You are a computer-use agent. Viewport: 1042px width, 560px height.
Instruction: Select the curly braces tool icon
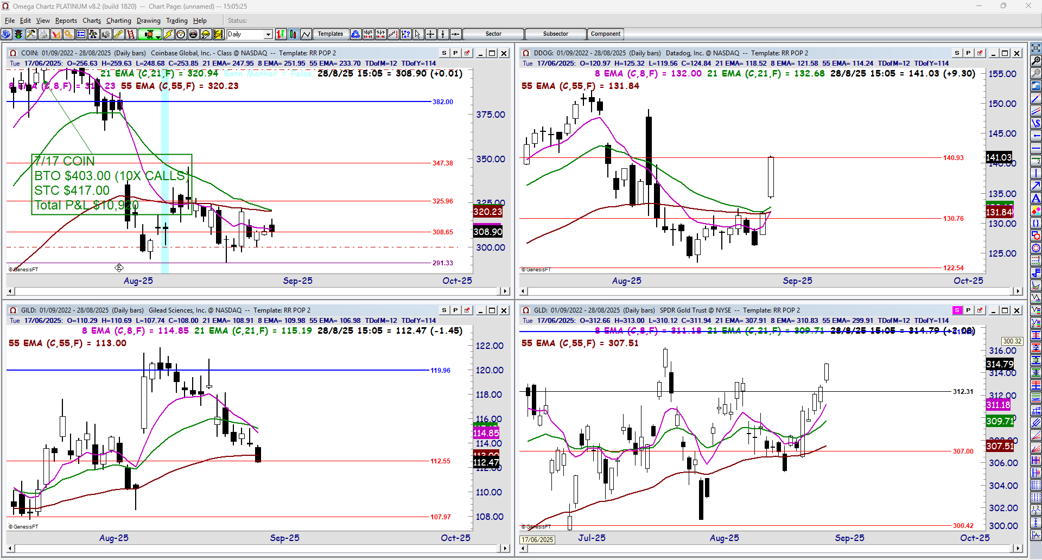pyautogui.click(x=1035, y=224)
